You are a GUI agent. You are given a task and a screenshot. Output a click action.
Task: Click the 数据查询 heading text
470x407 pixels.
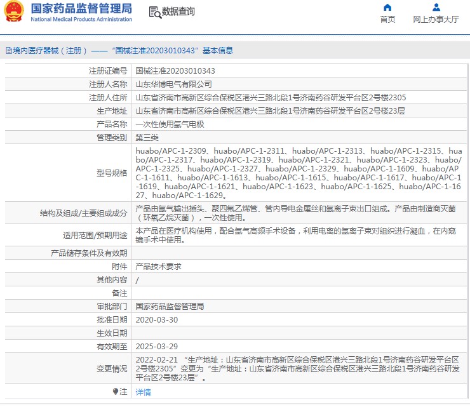pos(178,12)
